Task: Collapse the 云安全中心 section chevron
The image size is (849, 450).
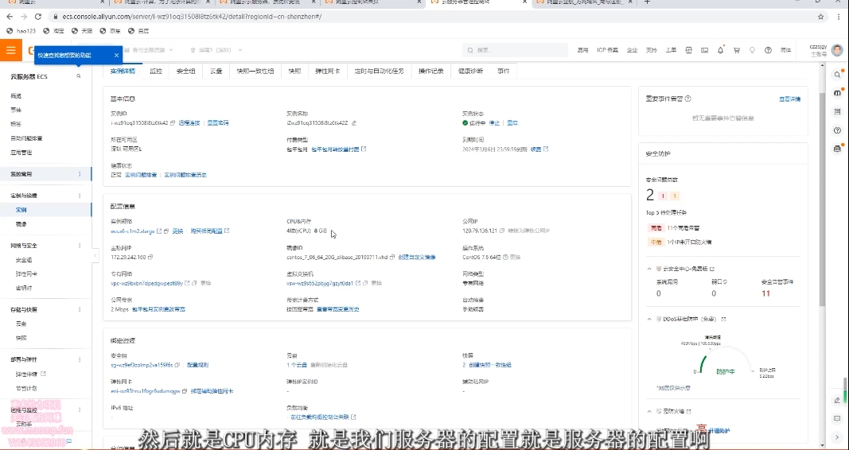Action: point(649,269)
